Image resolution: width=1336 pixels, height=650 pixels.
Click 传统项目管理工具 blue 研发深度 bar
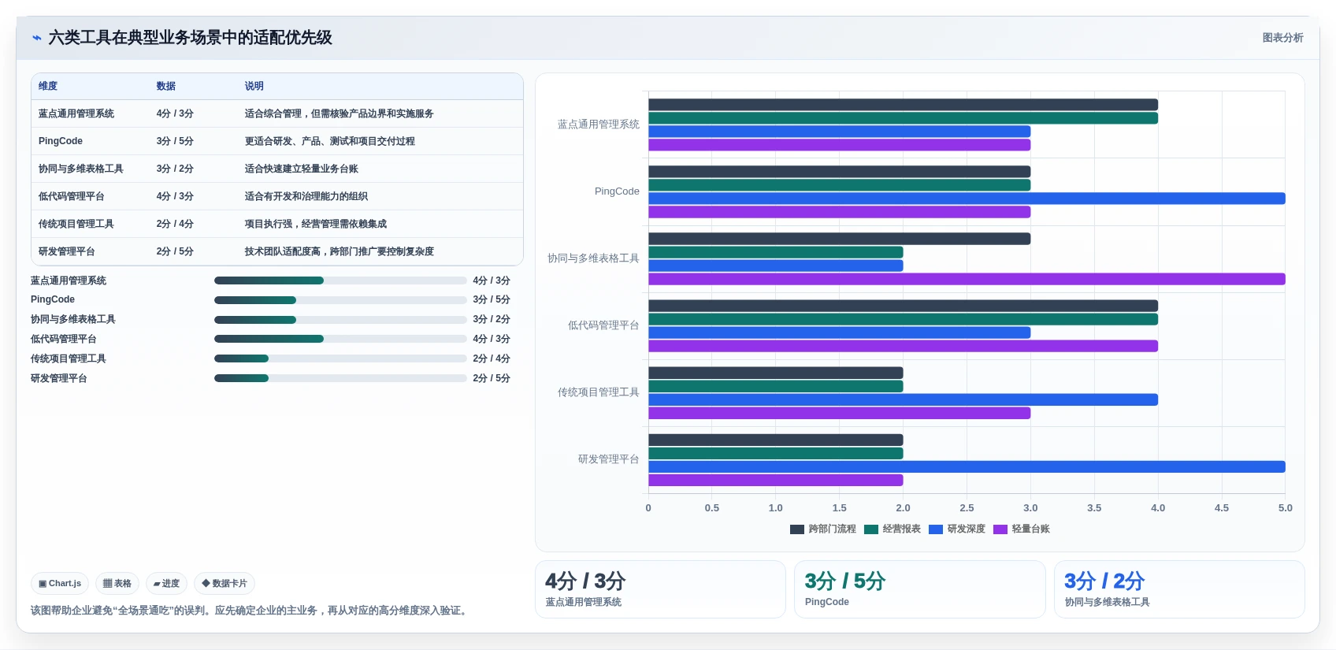[903, 399]
